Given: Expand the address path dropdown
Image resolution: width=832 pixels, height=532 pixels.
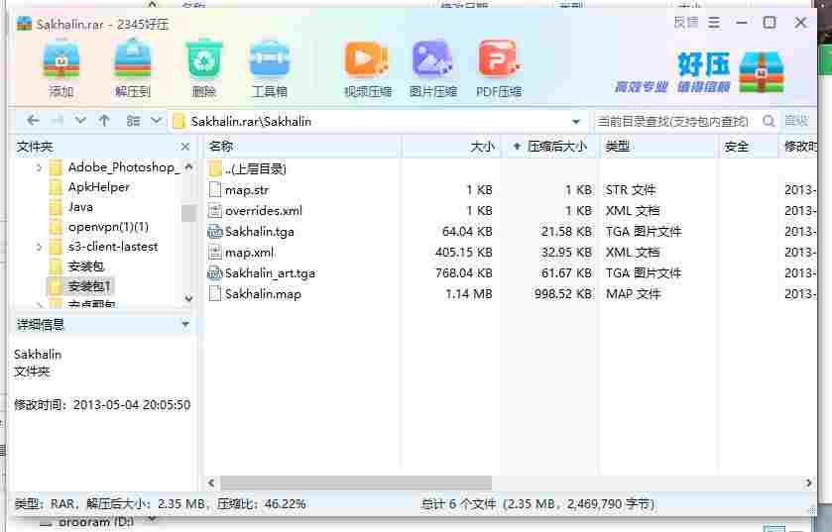Looking at the screenshot, I should 576,122.
